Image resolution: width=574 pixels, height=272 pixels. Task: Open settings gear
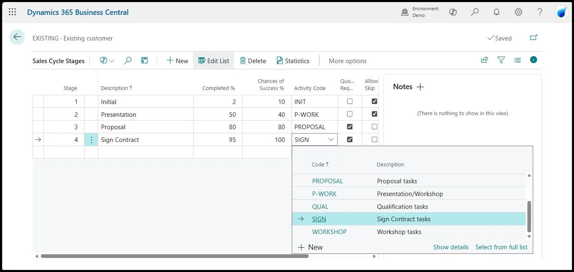[x=518, y=12]
